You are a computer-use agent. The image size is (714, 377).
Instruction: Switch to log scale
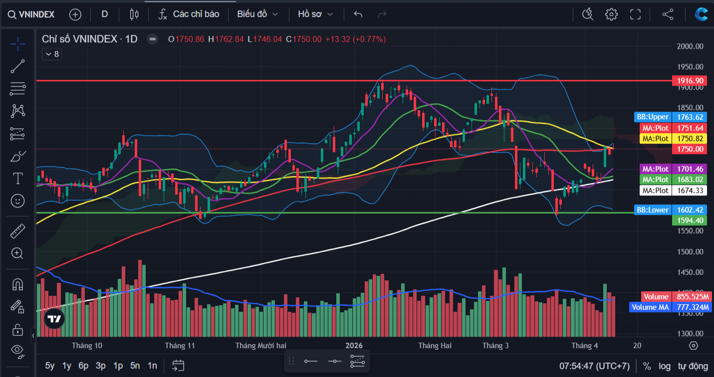pos(664,367)
